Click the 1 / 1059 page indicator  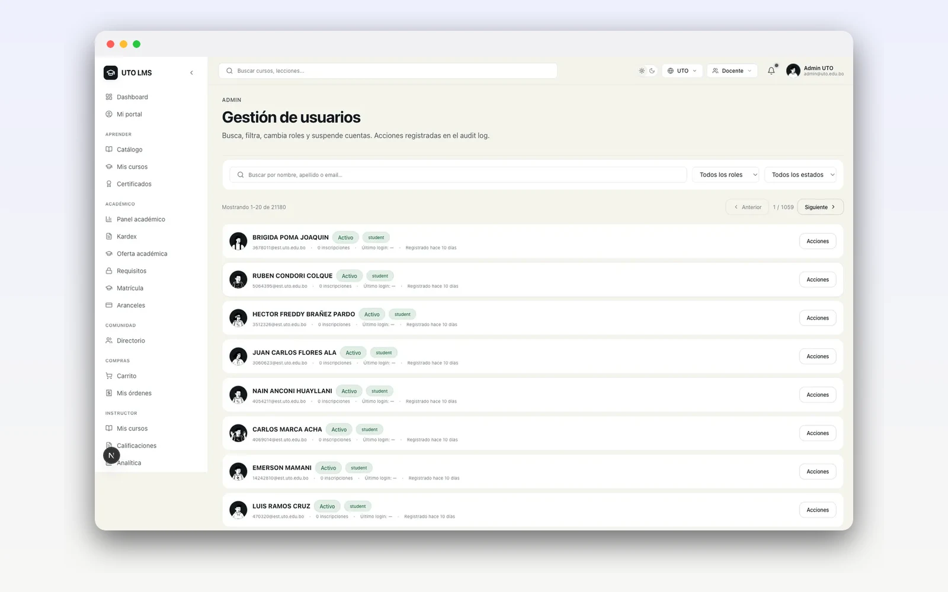tap(783, 207)
